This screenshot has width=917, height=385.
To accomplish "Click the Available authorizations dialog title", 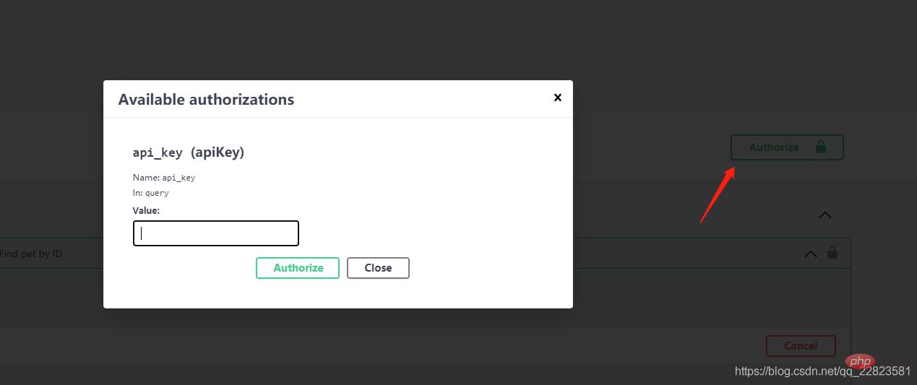I will [x=206, y=100].
